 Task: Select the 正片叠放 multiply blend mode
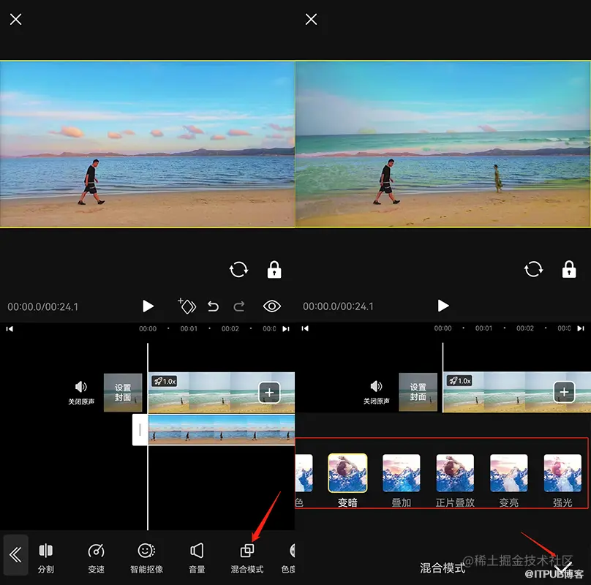tap(455, 481)
